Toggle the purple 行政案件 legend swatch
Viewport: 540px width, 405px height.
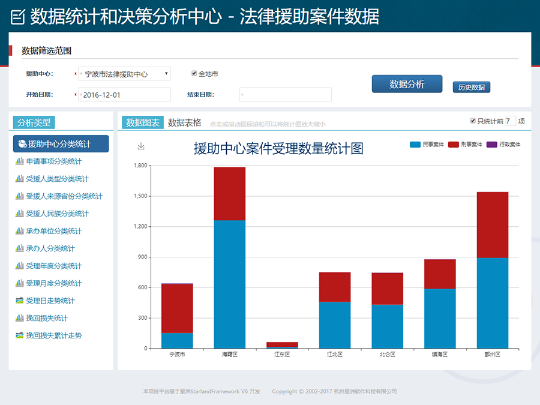tap(491, 144)
